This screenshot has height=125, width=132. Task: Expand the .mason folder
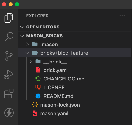tap(27, 44)
